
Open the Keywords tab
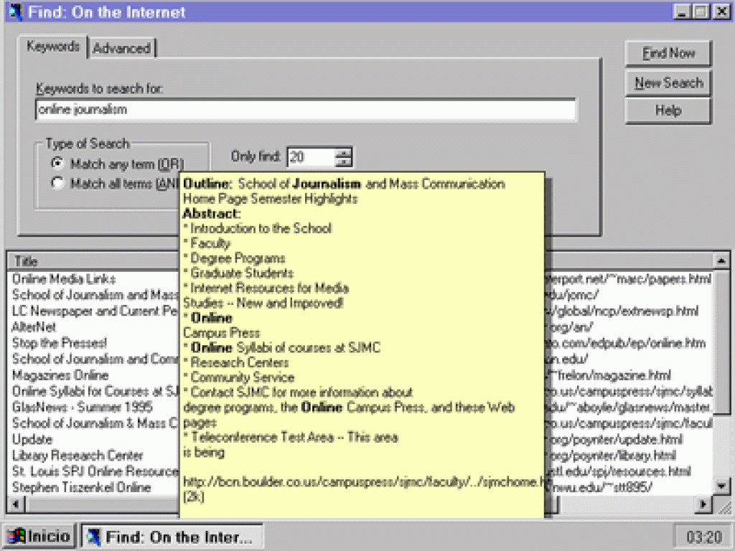click(x=53, y=47)
